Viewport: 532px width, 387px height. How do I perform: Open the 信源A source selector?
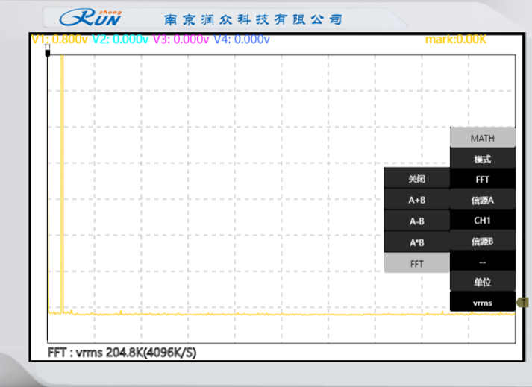pos(482,200)
